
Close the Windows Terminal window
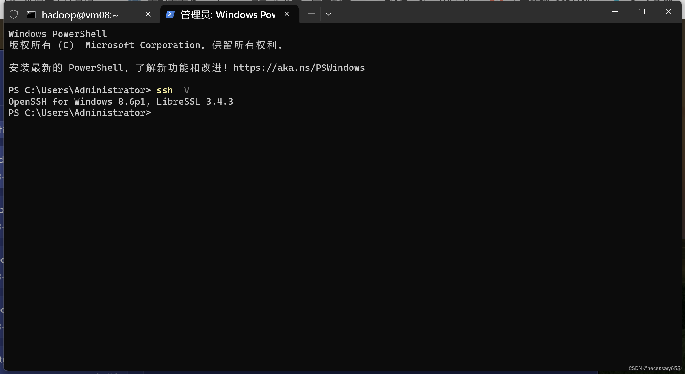(x=668, y=12)
